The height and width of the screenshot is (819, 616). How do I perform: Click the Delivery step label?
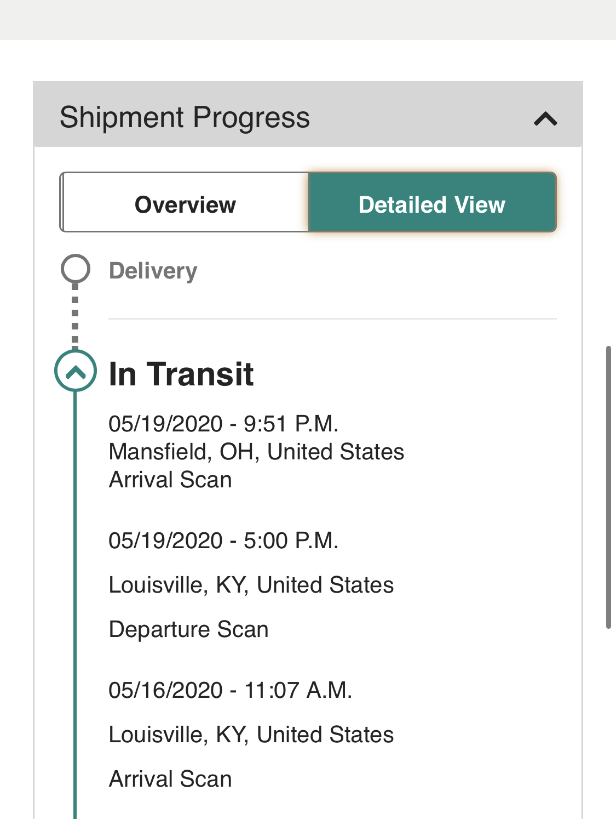click(x=153, y=271)
